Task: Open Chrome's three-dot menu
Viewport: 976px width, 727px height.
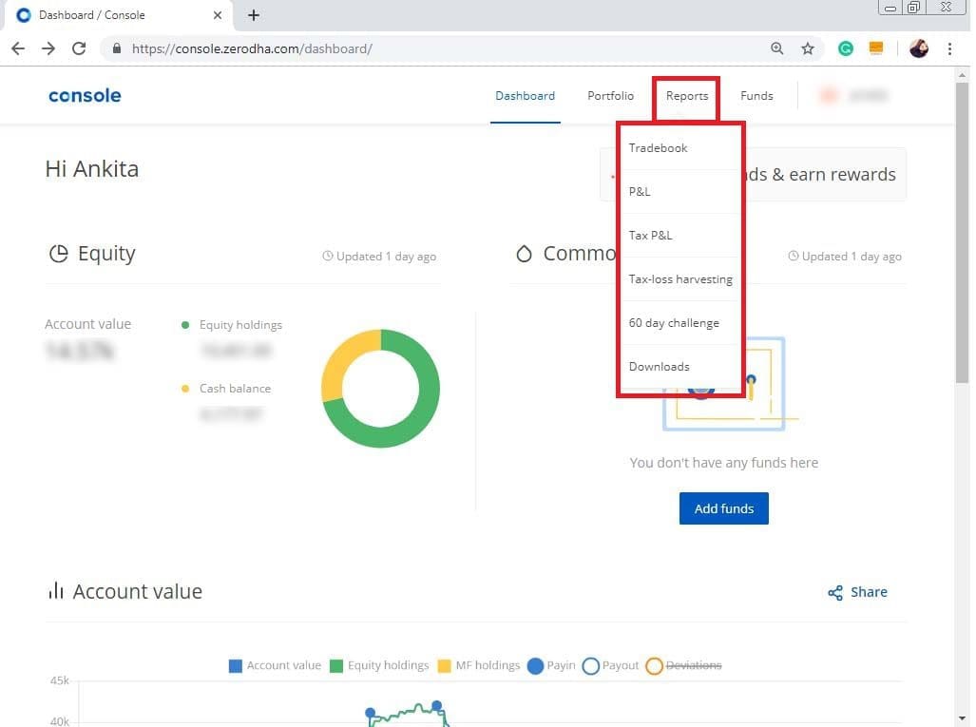Action: click(949, 48)
